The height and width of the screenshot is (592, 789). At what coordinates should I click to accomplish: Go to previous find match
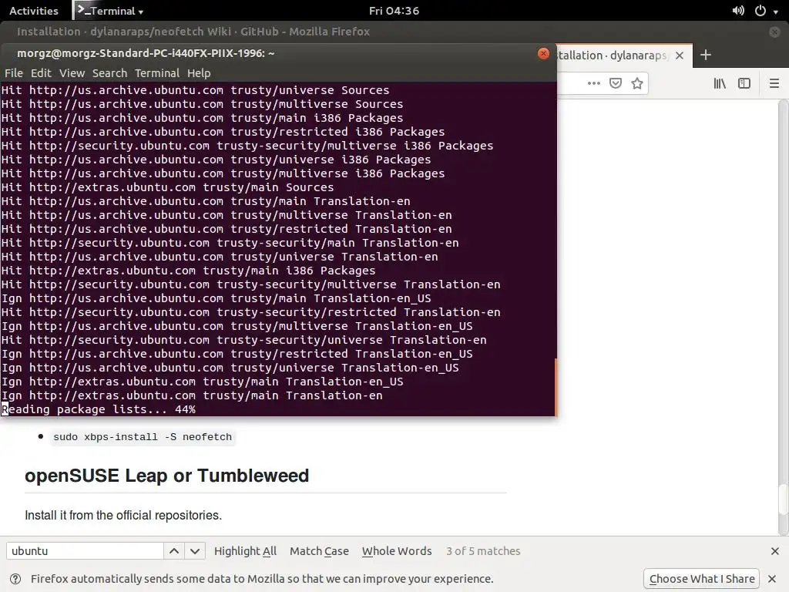coord(174,551)
